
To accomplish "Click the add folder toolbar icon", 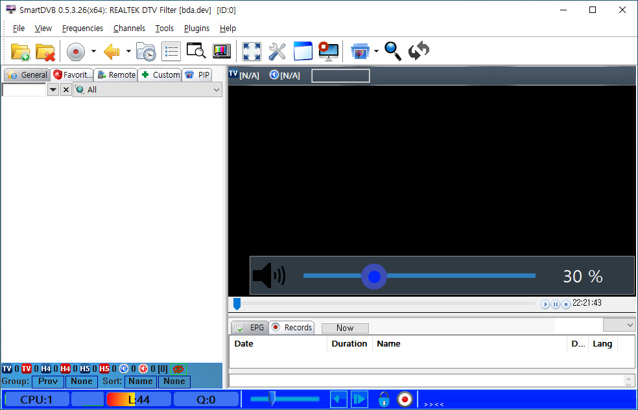I will click(20, 52).
